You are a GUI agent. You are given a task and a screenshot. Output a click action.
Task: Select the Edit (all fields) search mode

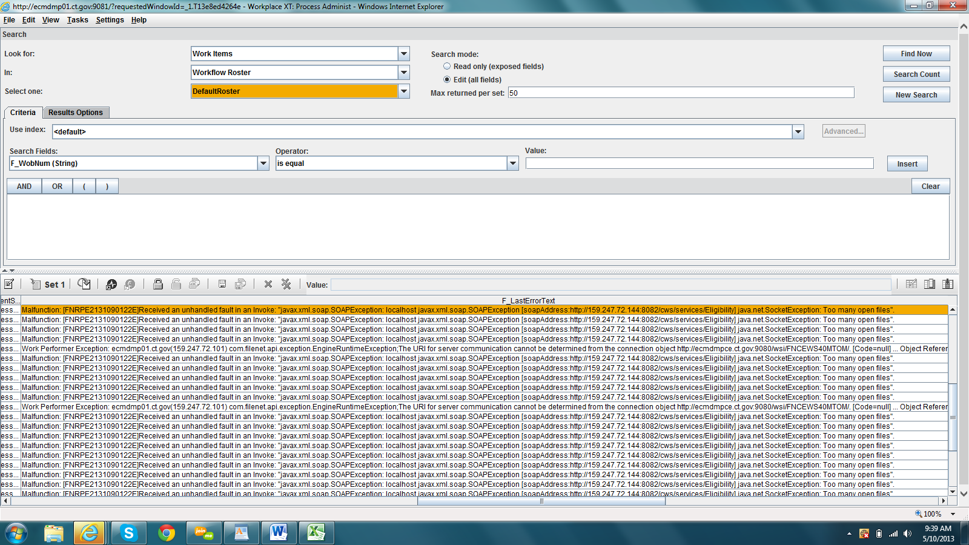447,79
